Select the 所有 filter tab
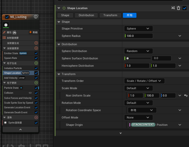This screenshot has width=189, height=147. 130,15
